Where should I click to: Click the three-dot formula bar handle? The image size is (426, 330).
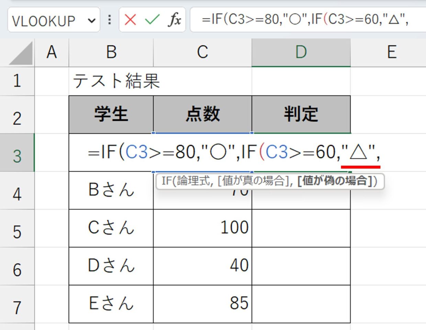[x=109, y=20]
